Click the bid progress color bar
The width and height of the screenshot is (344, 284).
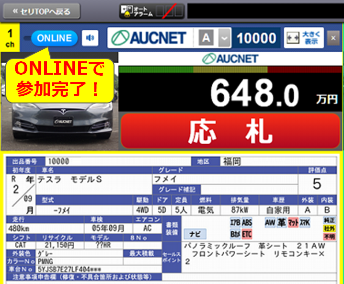pyautogui.click(x=230, y=70)
